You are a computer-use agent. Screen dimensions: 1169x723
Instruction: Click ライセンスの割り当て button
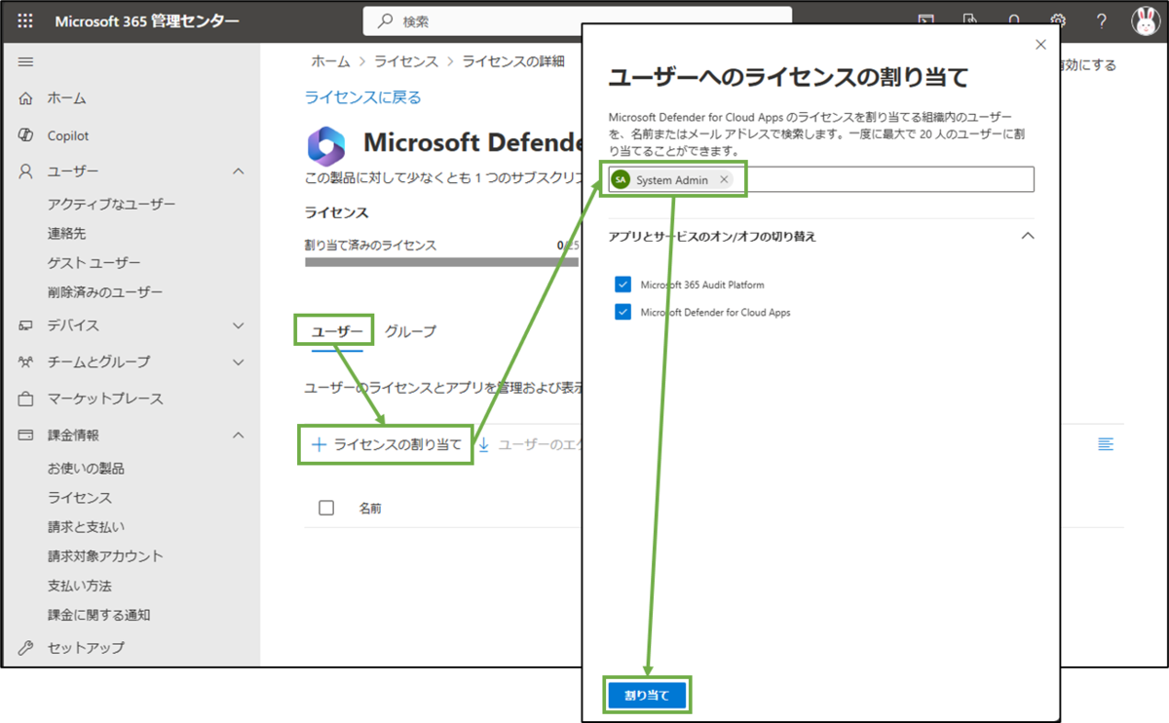[386, 444]
